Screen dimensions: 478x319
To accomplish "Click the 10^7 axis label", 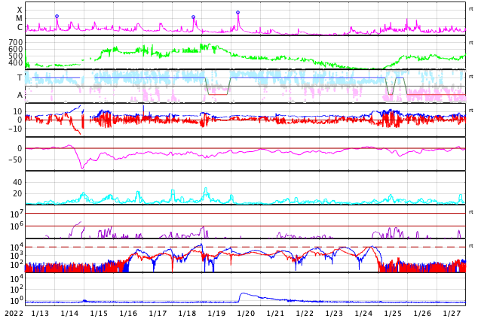I will click(17, 214).
